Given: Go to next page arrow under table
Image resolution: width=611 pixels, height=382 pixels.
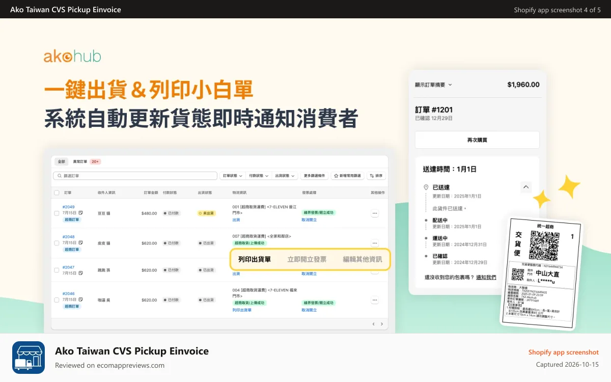Looking at the screenshot, I should point(382,324).
